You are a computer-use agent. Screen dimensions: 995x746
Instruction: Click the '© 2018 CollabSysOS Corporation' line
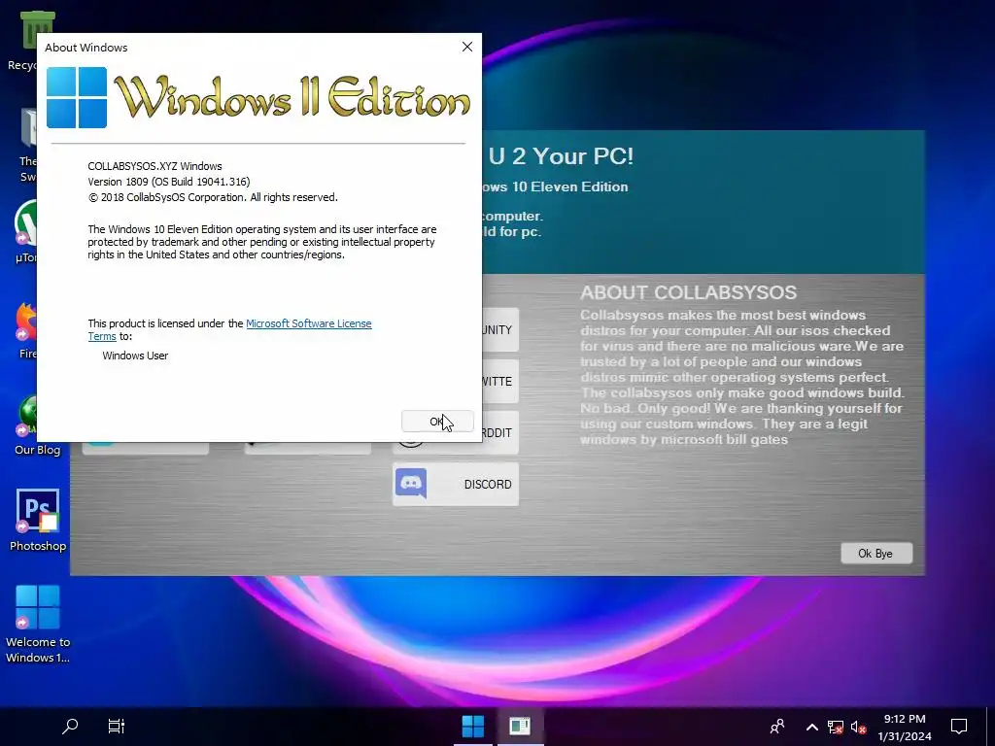213,197
